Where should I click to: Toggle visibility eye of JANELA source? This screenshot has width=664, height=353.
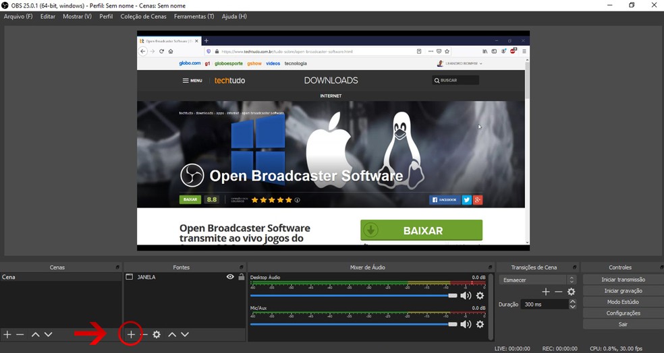pos(230,277)
